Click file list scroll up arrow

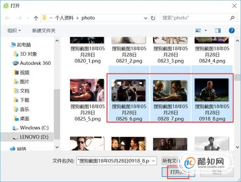[237, 41]
